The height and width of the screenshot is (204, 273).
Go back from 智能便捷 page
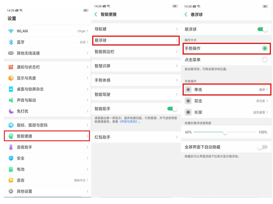click(96, 14)
